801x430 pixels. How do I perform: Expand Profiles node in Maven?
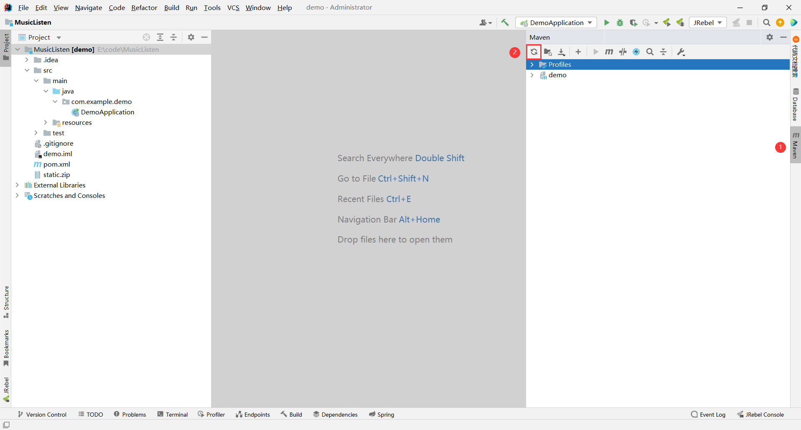(x=532, y=64)
